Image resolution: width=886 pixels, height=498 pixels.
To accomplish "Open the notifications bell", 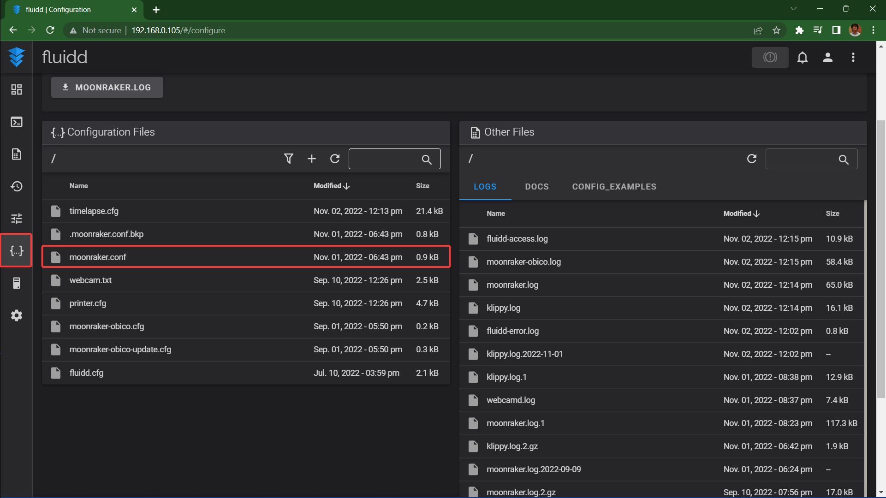I will point(803,57).
